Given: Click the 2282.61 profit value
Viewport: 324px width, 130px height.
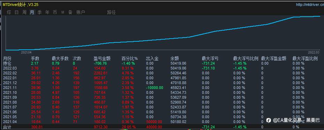Looking at the screenshot, I should pos(101,73).
